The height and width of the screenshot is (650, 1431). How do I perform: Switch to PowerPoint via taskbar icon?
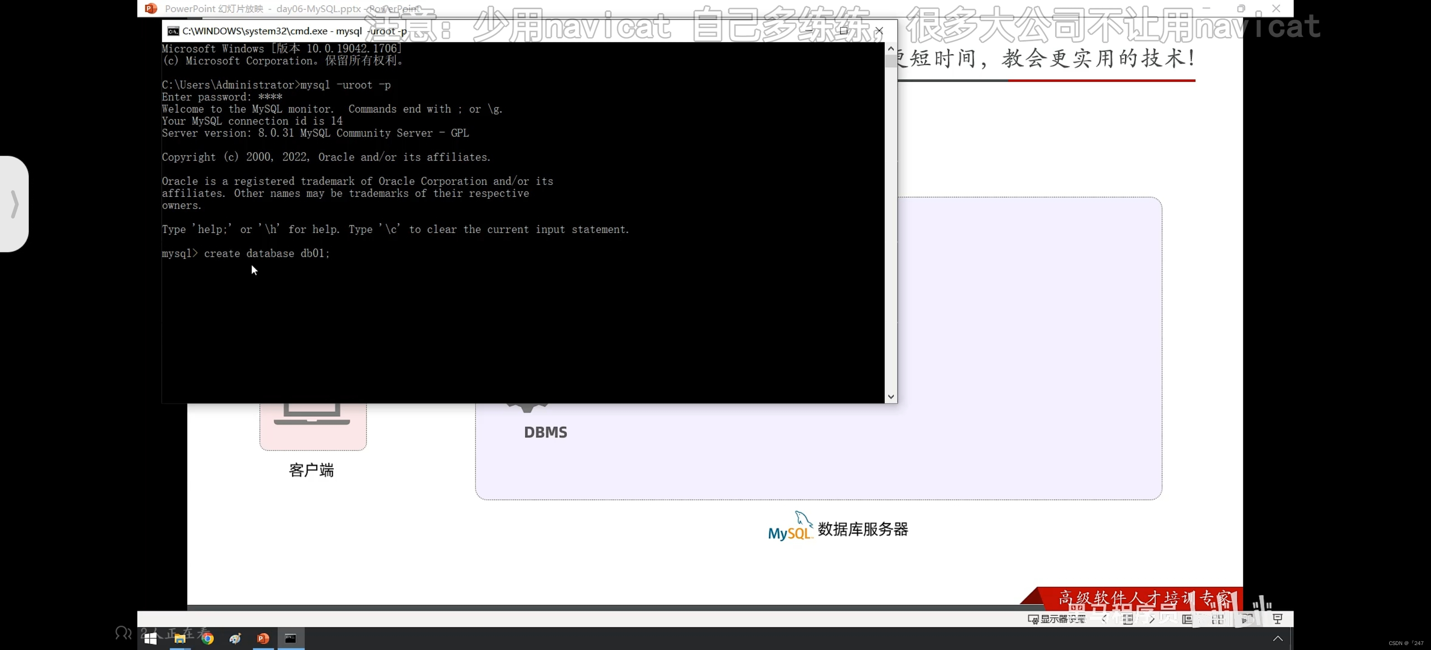(x=263, y=638)
